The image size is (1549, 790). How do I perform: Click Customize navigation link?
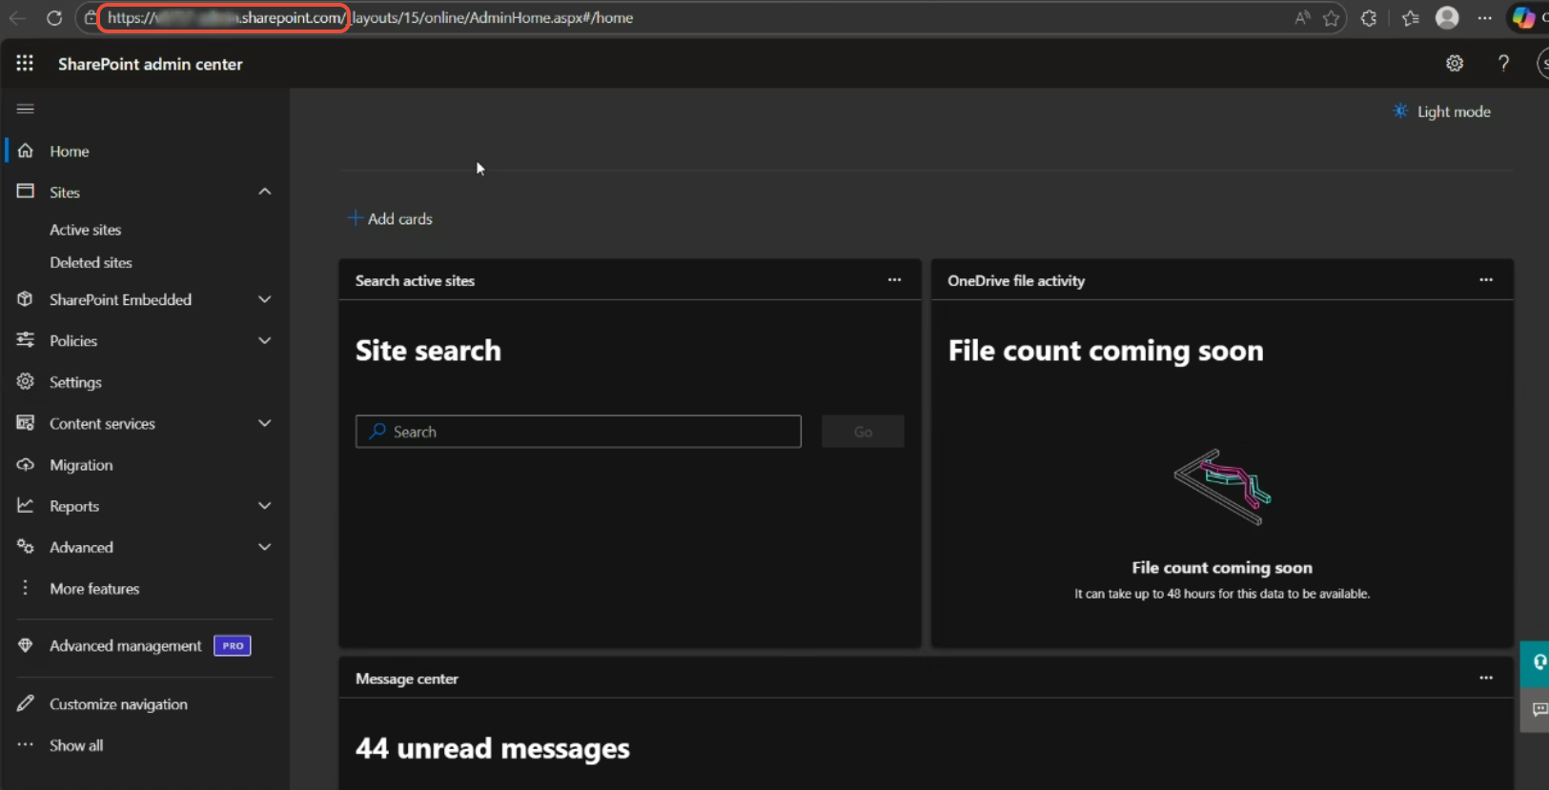(118, 704)
